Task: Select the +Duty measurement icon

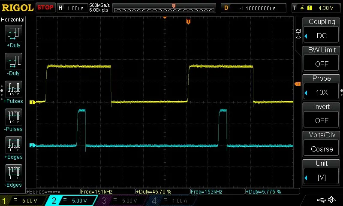Action: point(14,33)
